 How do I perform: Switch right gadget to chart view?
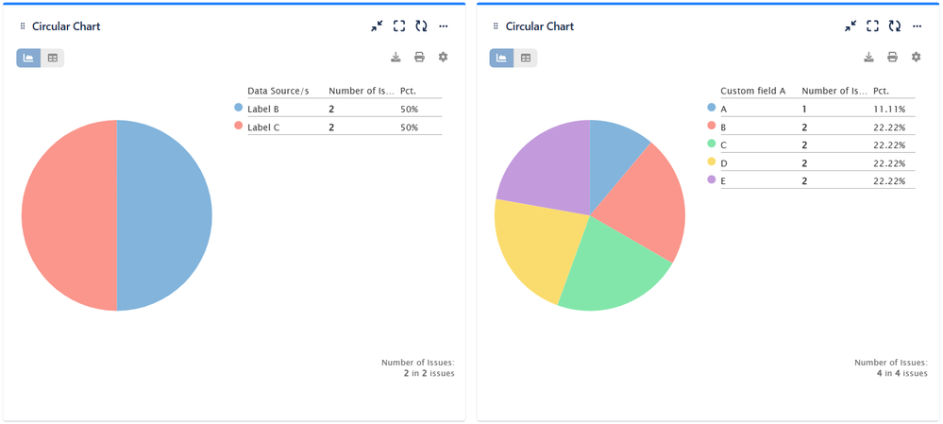tap(501, 58)
